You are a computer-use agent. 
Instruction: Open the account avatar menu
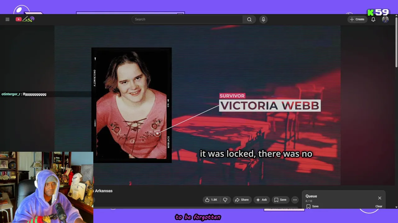click(x=385, y=19)
